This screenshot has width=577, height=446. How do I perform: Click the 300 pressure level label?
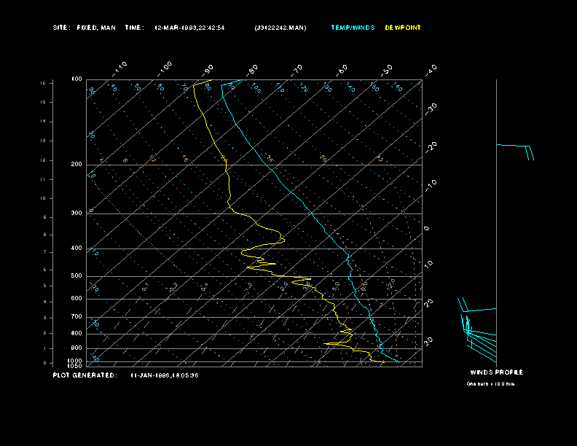[76, 214]
